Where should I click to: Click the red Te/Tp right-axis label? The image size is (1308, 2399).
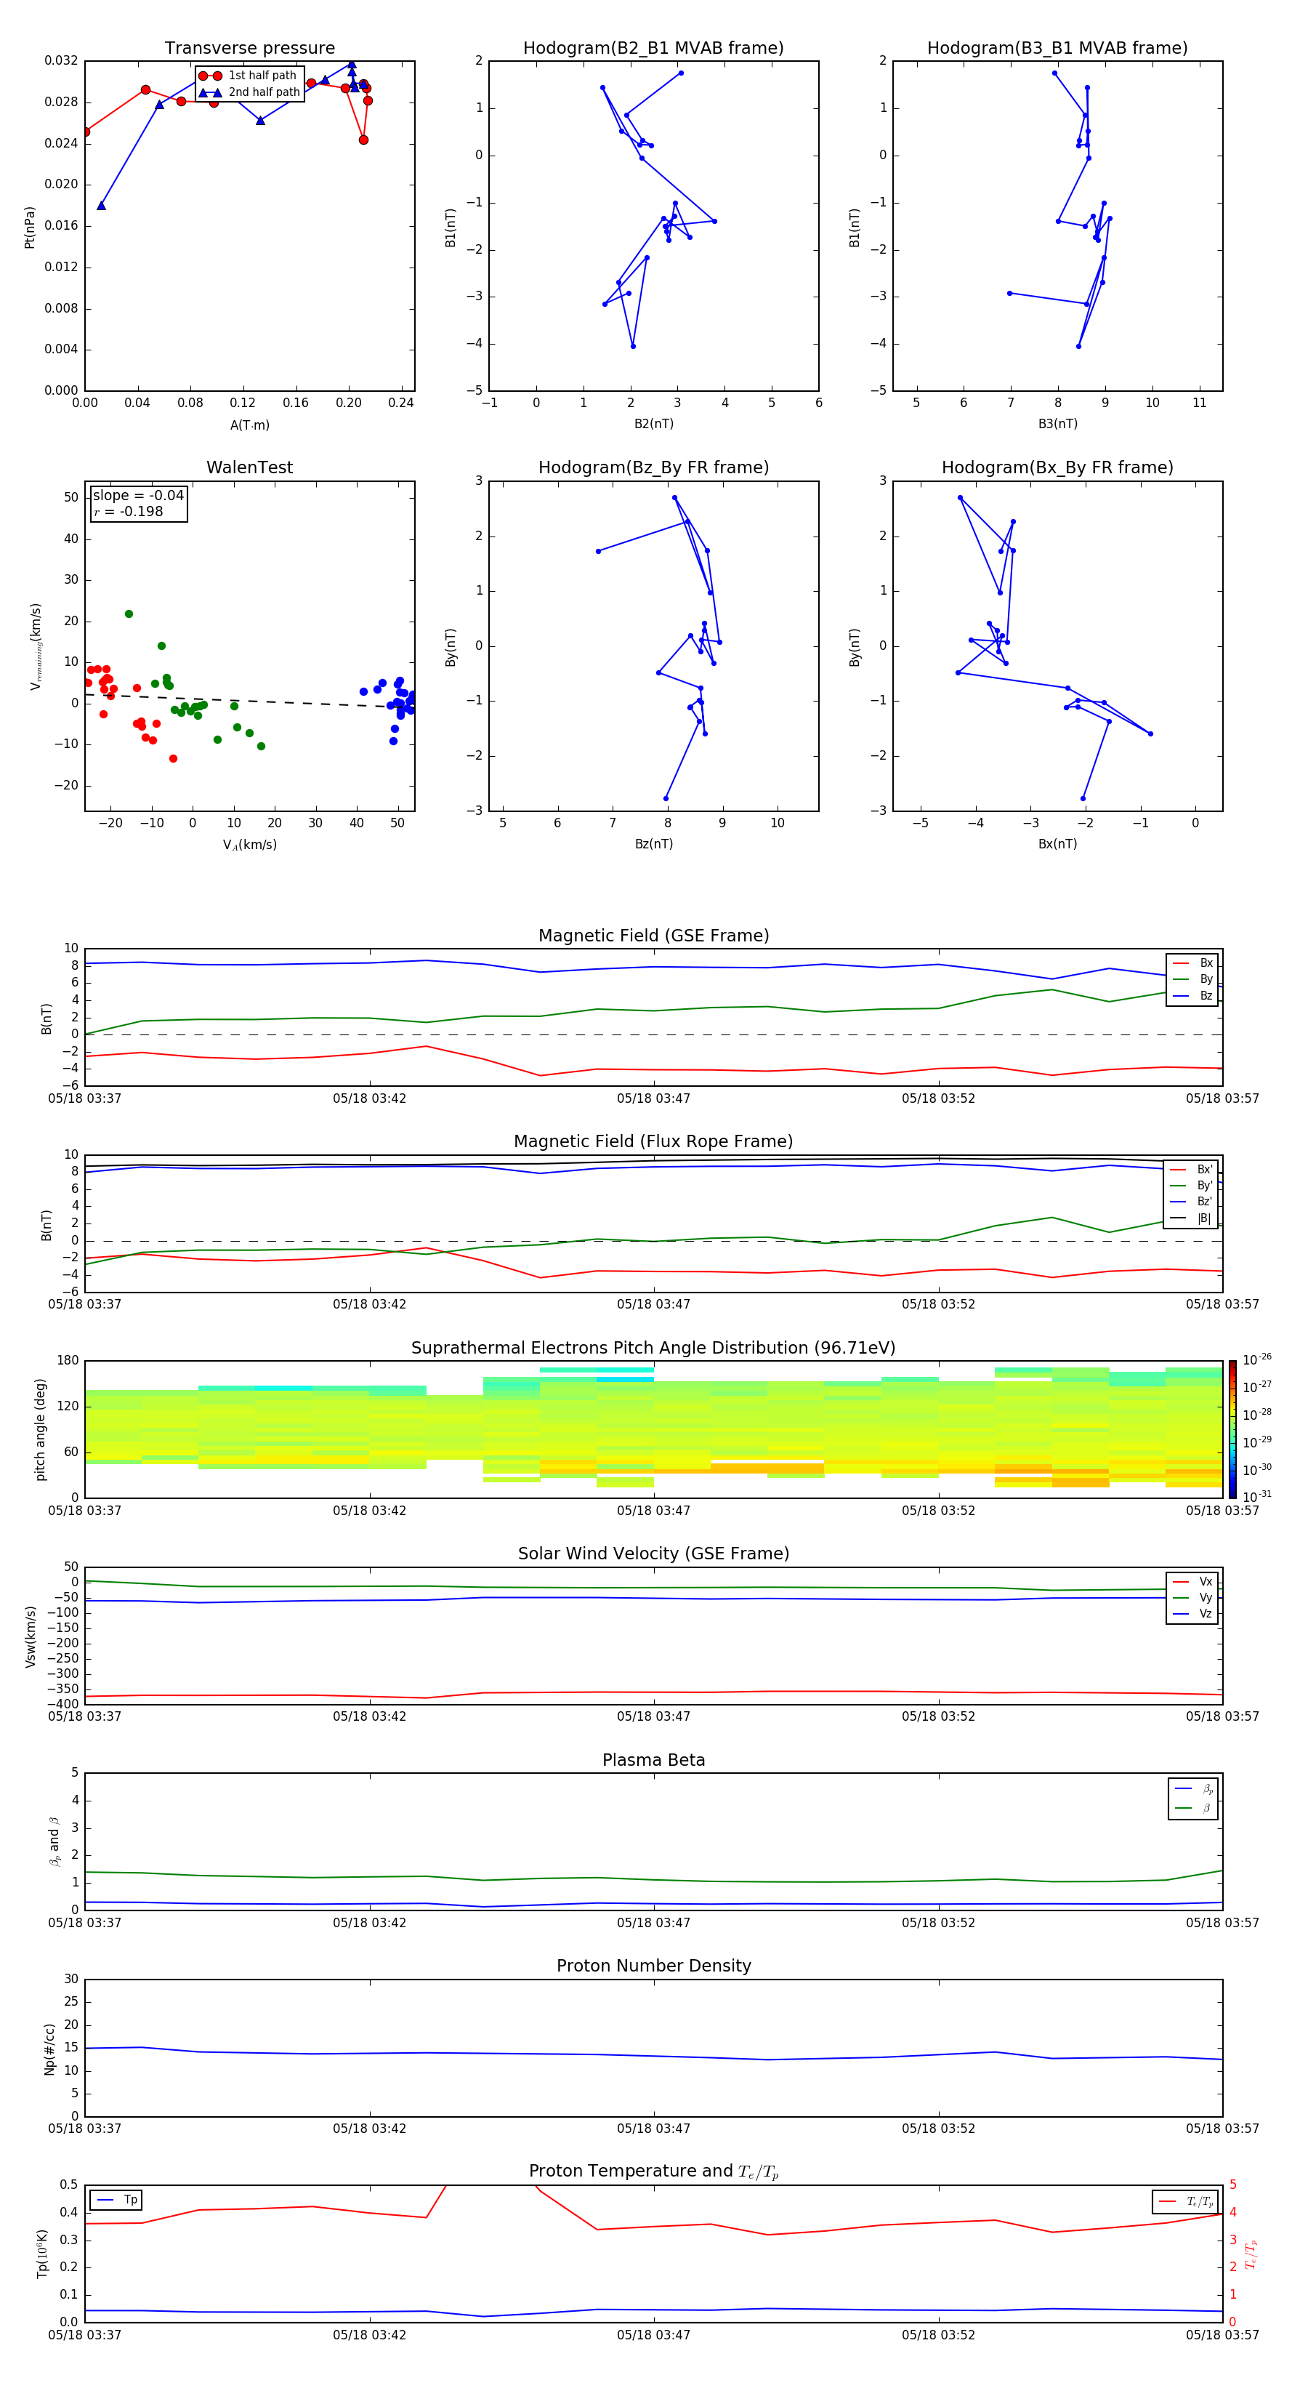click(1251, 2254)
